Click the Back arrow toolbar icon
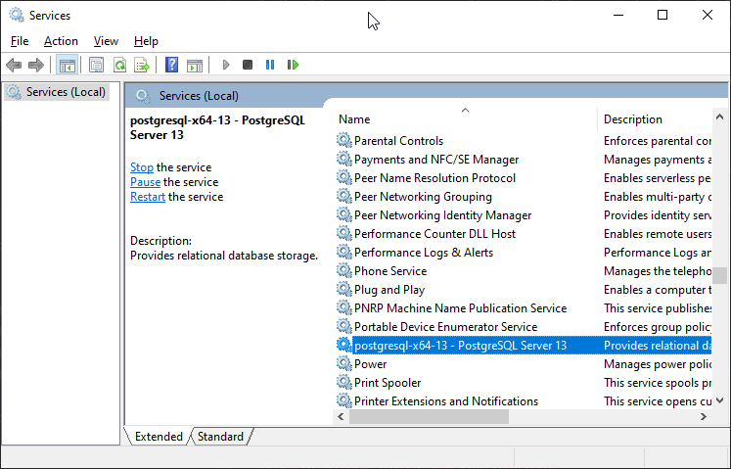731x469 pixels. coord(14,66)
